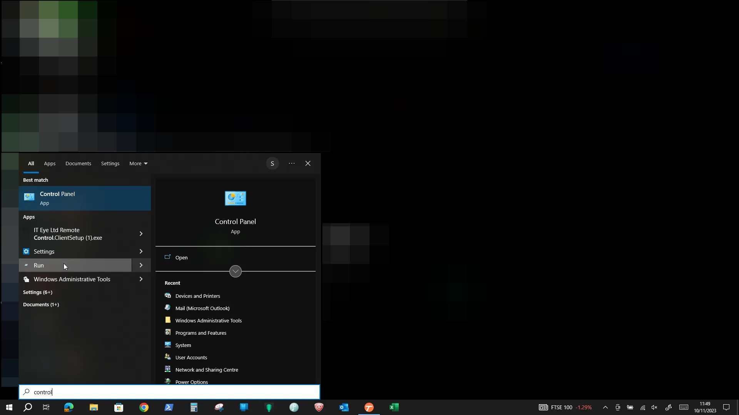Switch to the Documents search tab
This screenshot has width=739, height=415.
[78, 163]
